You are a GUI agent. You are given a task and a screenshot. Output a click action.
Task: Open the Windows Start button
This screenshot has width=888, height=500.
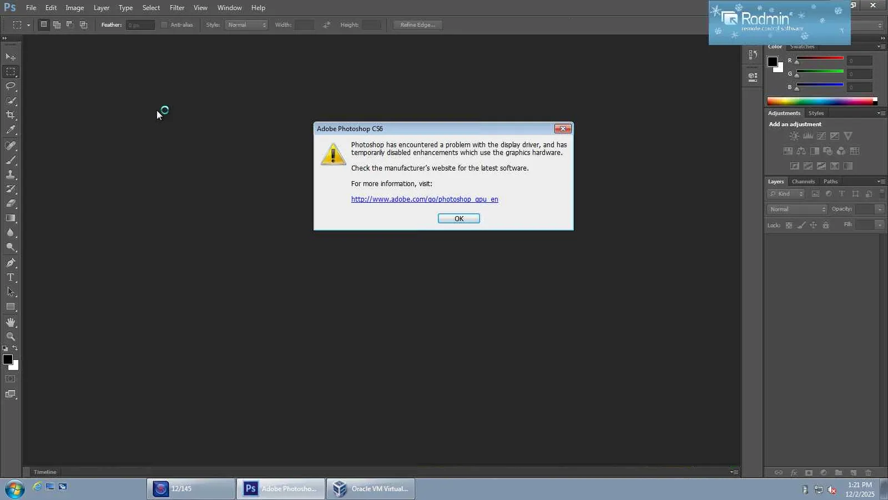[x=15, y=489]
